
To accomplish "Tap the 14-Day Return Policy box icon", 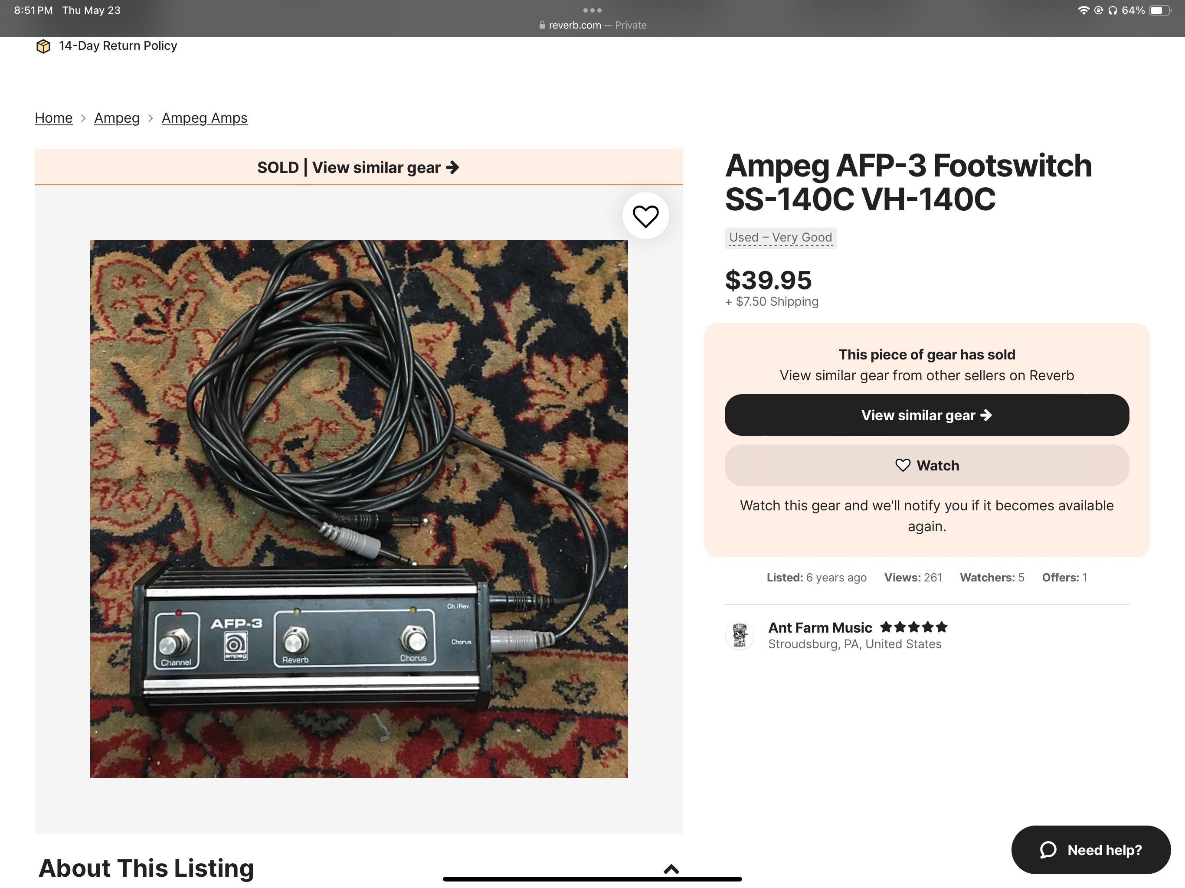I will (x=43, y=46).
